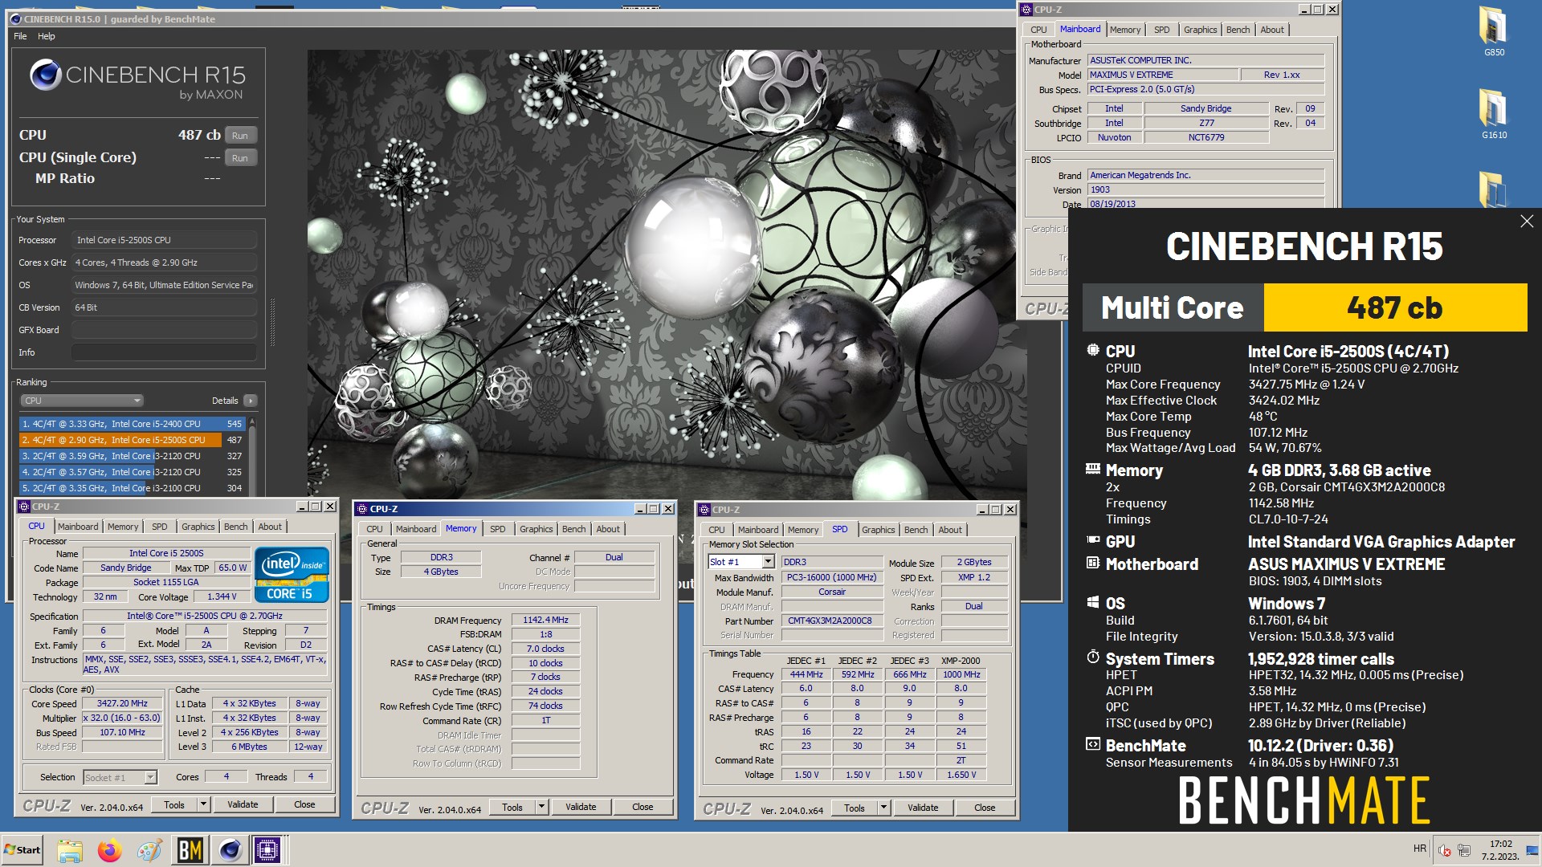Click the HR language indicator in taskbar
This screenshot has width=1542, height=867.
click(x=1420, y=849)
